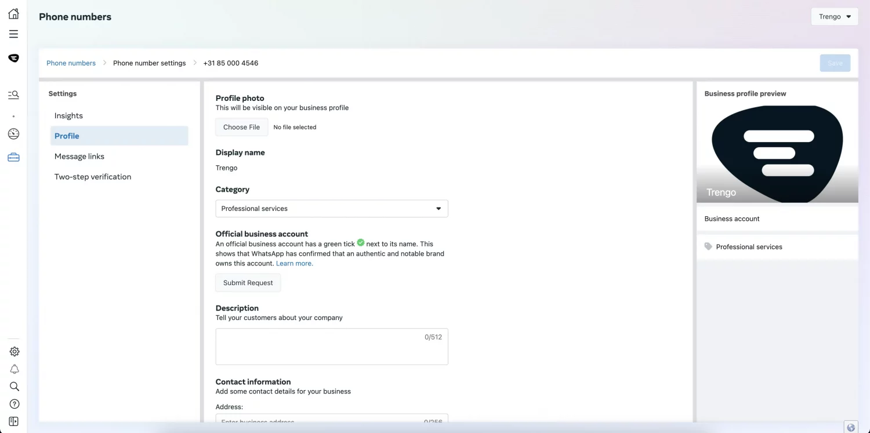
Task: Open the list search icon in sidebar
Action: 13,94
